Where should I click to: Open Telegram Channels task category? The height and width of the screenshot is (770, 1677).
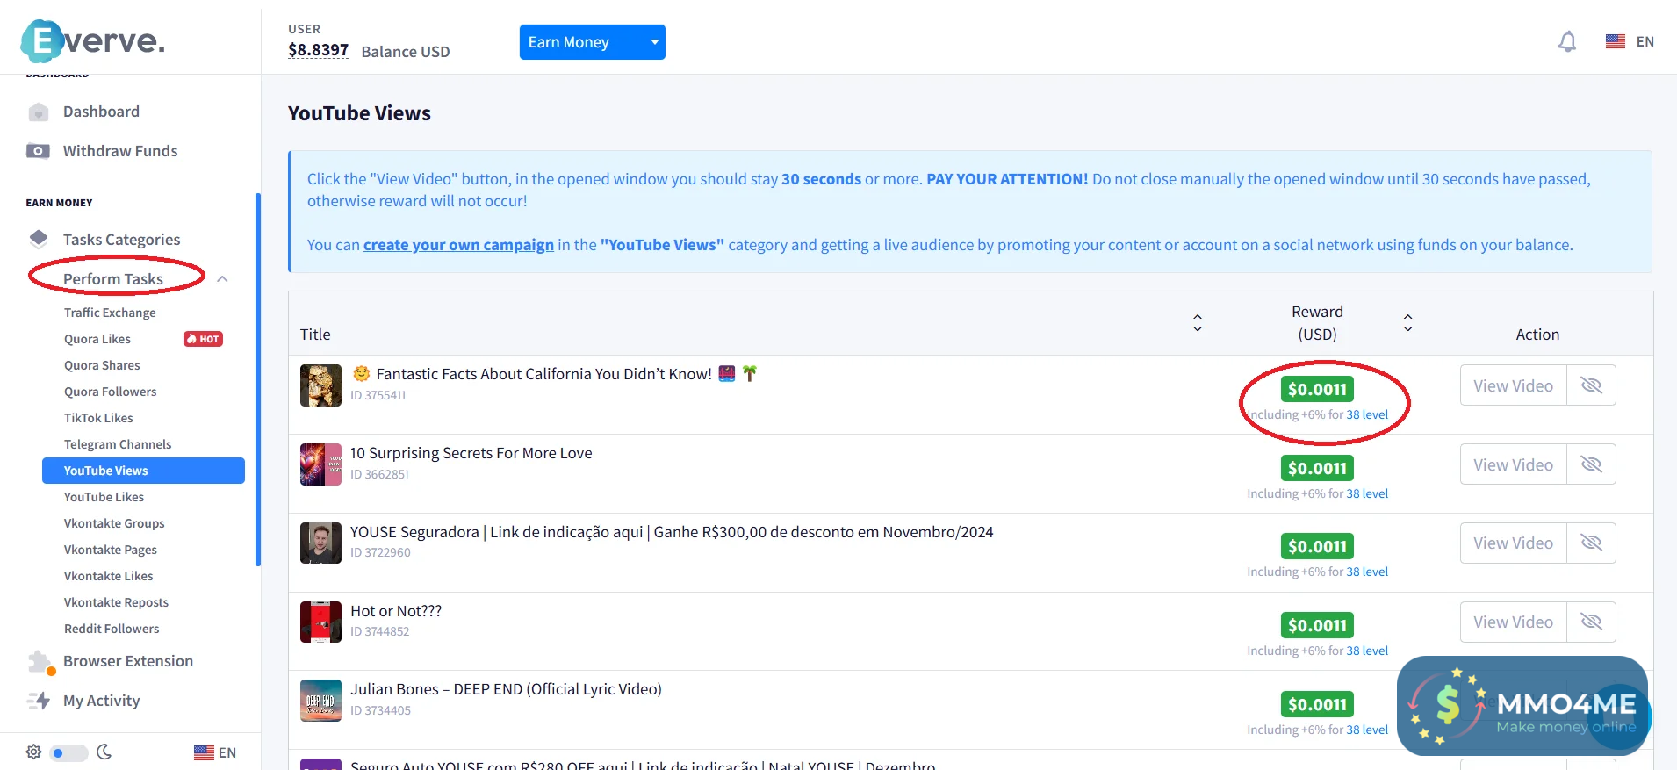118,444
